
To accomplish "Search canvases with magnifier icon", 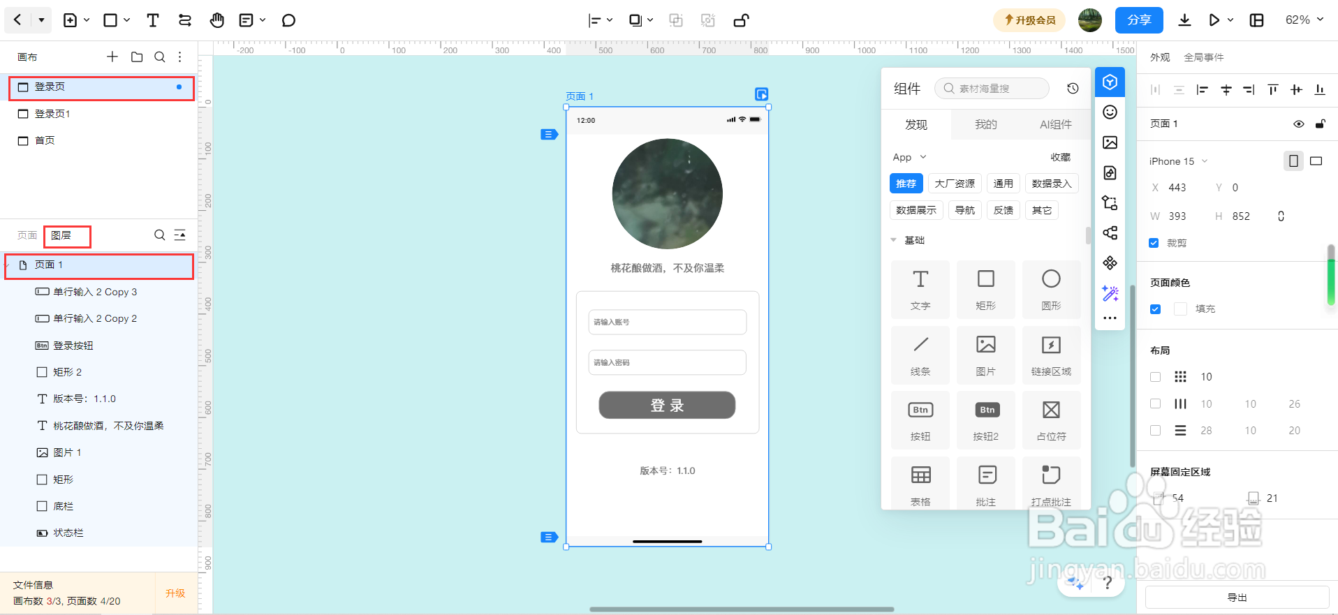I will (160, 57).
